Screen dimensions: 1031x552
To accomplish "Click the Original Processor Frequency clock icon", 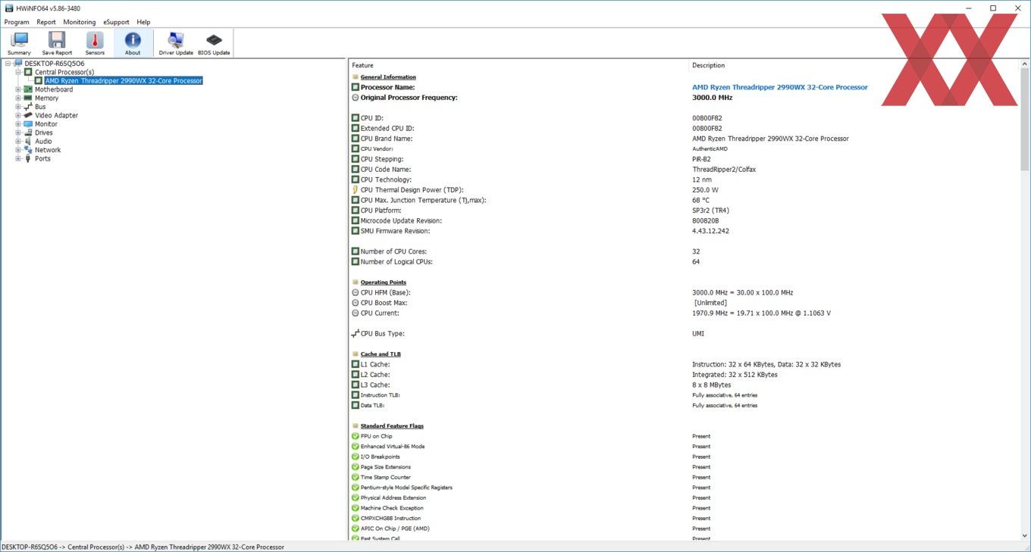I will (356, 98).
